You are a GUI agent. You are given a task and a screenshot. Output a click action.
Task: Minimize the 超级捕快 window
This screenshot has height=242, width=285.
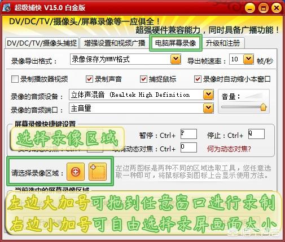pos(250,8)
